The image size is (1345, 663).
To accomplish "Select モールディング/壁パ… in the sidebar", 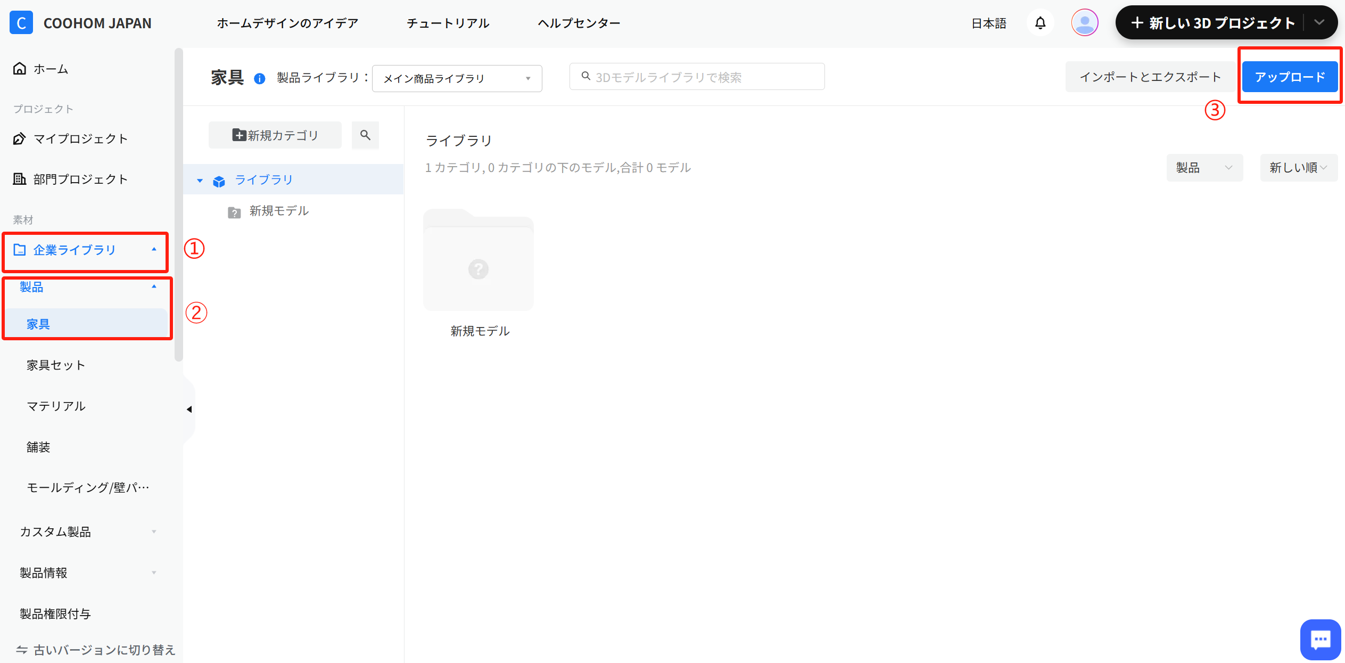I will coord(88,487).
